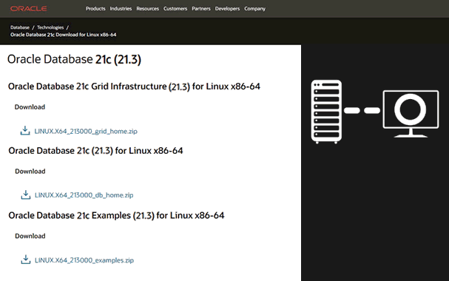Open the Industries menu
This screenshot has height=281, width=449.
pos(121,9)
